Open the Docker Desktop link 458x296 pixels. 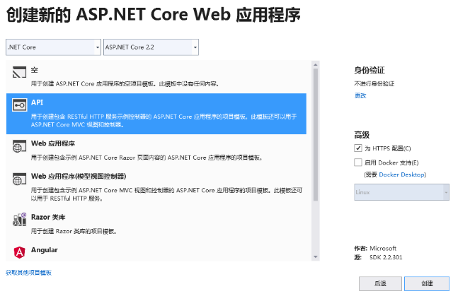click(401, 174)
